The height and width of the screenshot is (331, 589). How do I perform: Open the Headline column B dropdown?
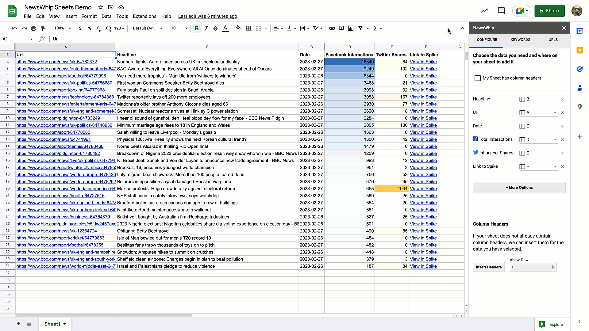click(538, 99)
